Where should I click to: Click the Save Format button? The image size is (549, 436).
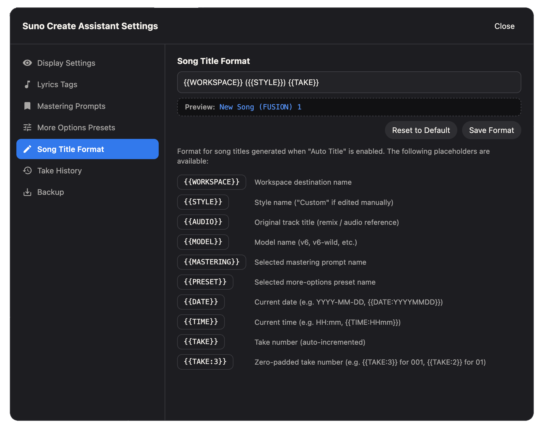coord(492,130)
